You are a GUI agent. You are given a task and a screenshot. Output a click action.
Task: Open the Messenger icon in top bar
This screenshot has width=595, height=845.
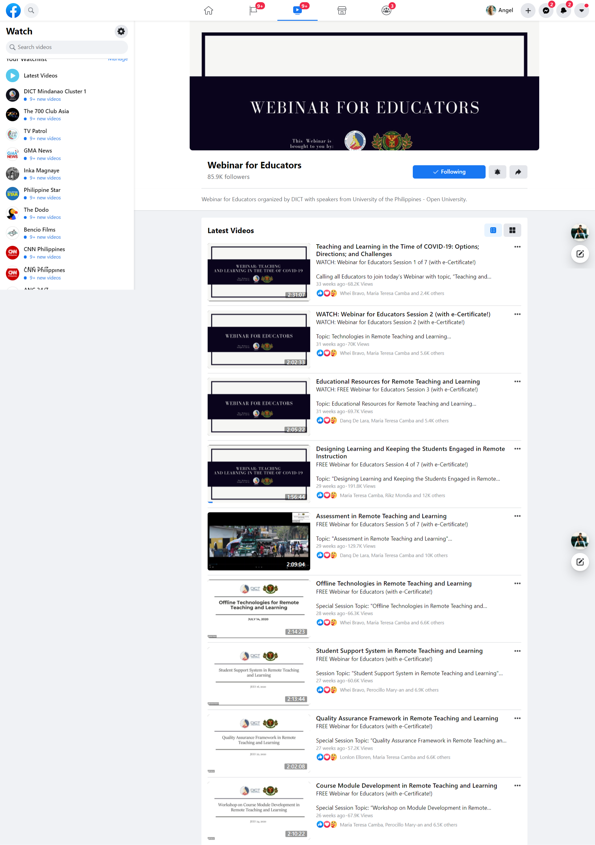click(x=546, y=10)
